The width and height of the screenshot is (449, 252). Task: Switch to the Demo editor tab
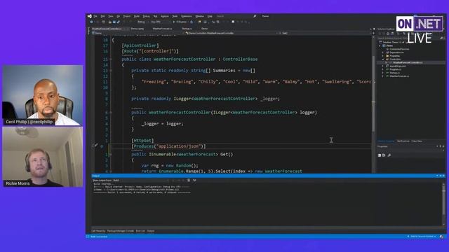pyautogui.click(x=204, y=29)
